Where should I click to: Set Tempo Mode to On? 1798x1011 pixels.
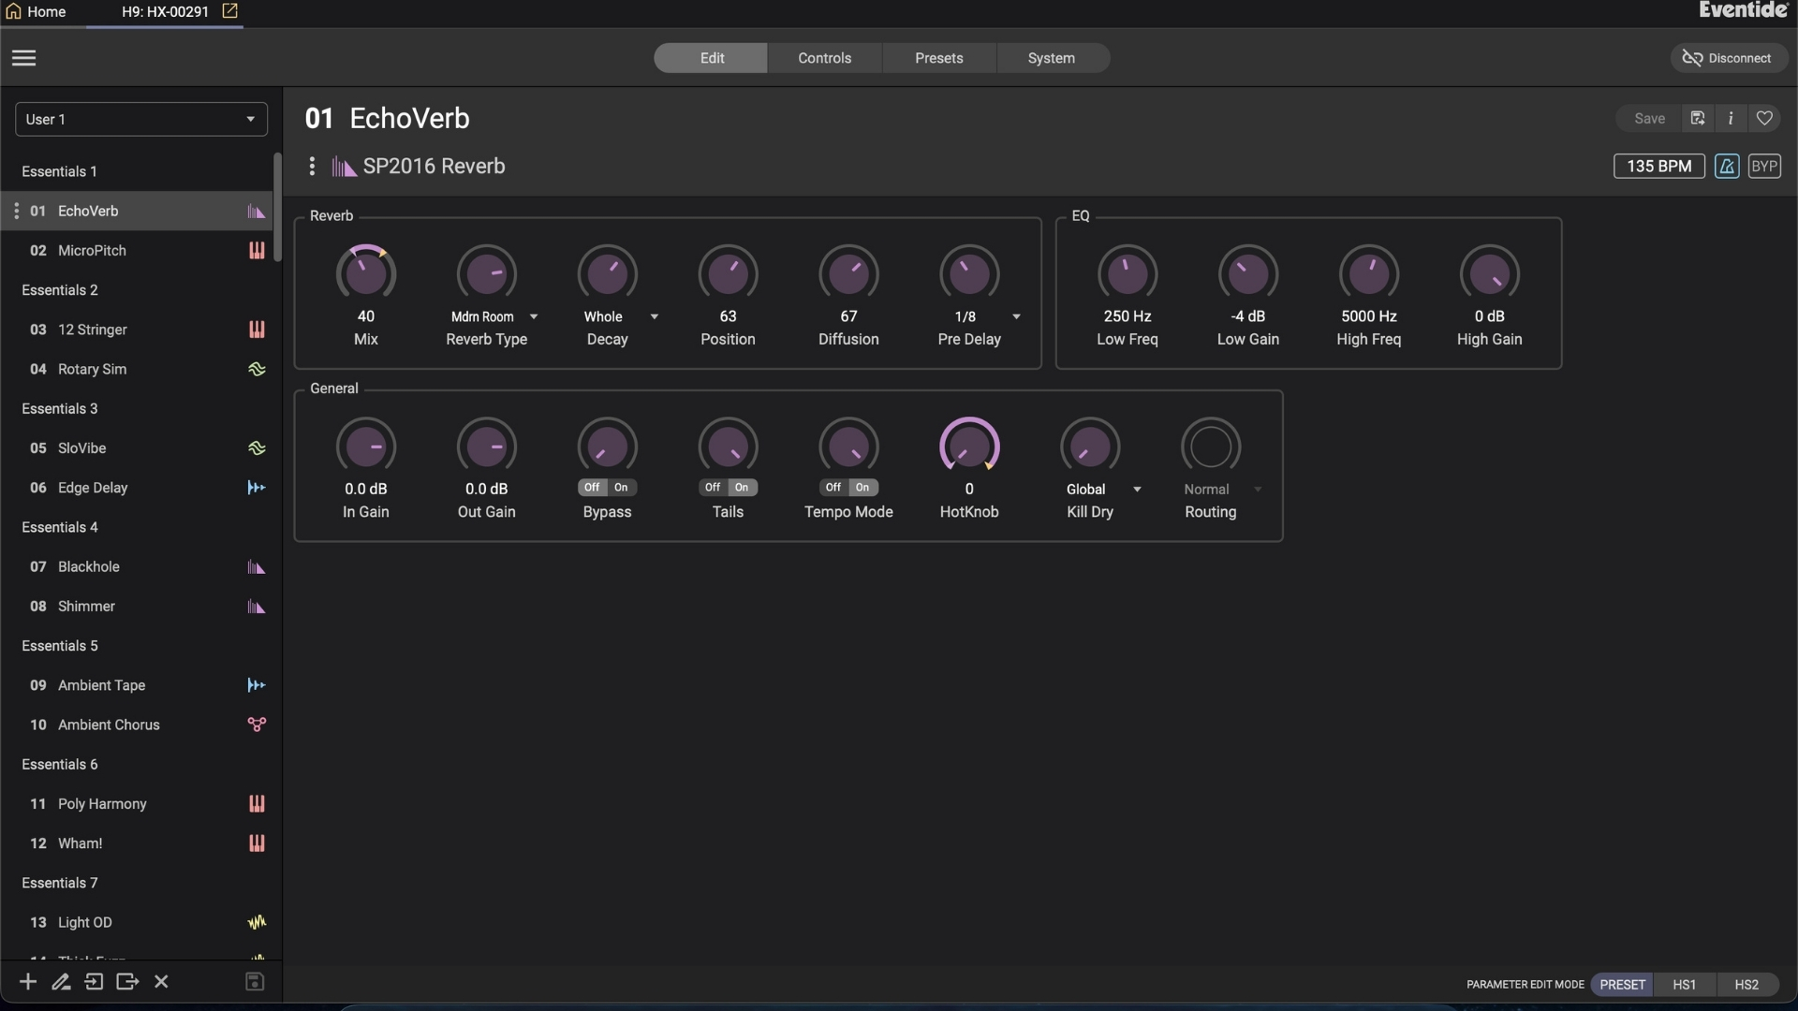(x=862, y=488)
